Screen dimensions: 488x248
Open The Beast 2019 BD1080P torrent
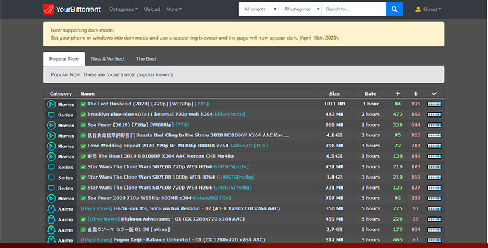160,157
